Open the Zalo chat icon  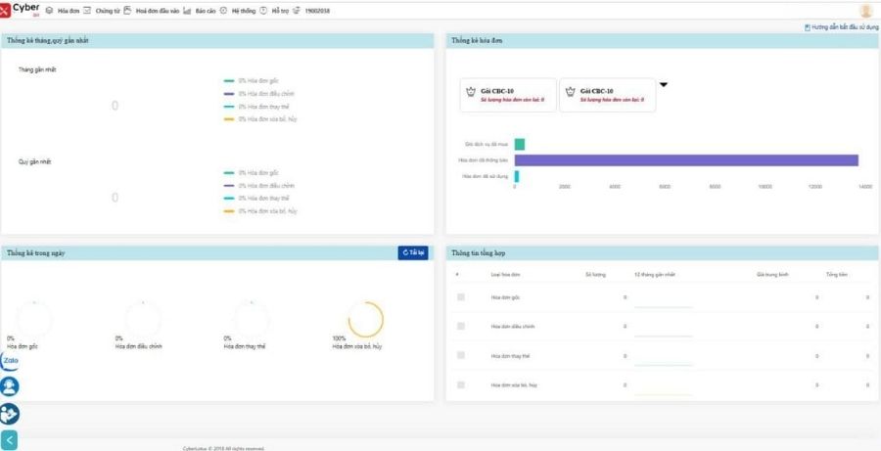pos(10,361)
